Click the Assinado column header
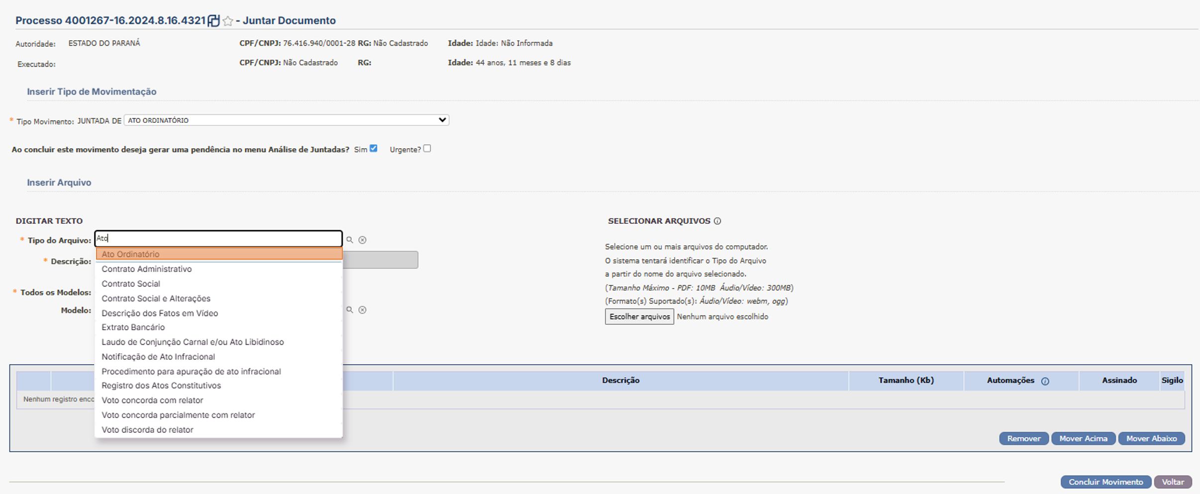 coord(1119,381)
